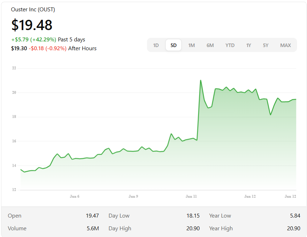Click the Year Low value 5.84
The width and height of the screenshot is (307, 237).
click(295, 216)
